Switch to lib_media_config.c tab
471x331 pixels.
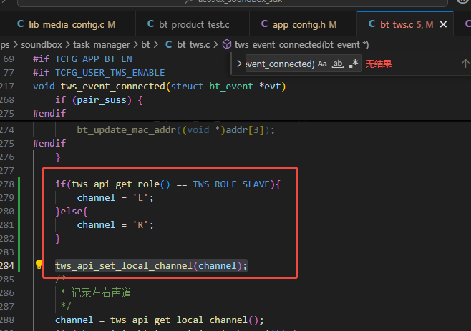[x=67, y=24]
